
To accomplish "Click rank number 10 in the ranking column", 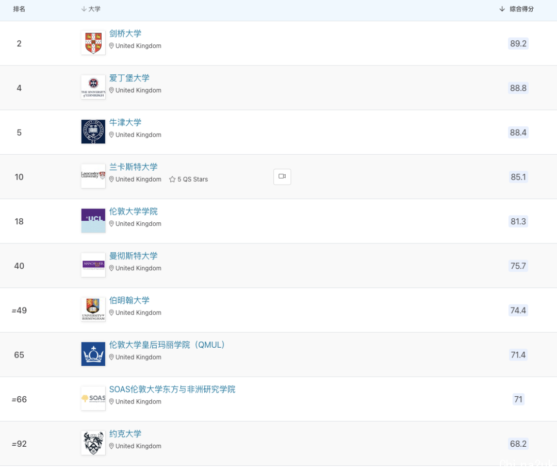I will pyautogui.click(x=19, y=177).
